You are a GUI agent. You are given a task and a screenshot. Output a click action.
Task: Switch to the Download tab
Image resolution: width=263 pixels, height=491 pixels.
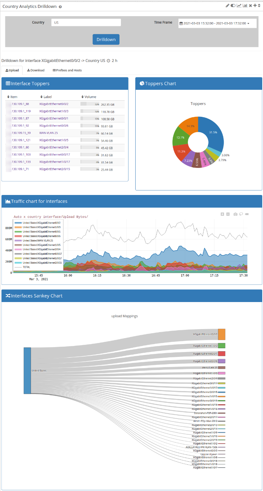(36, 70)
